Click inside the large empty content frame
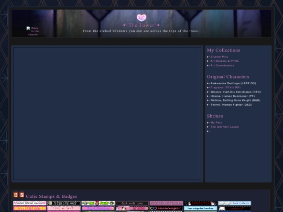283x212 pixels. click(x=107, y=114)
